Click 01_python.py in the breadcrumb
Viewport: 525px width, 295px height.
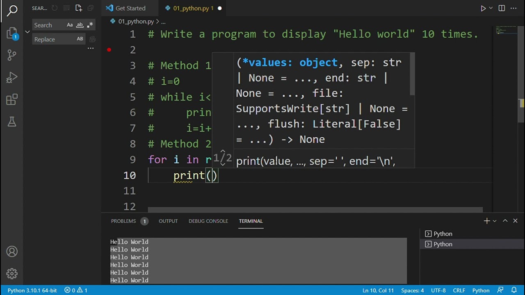pyautogui.click(x=136, y=21)
